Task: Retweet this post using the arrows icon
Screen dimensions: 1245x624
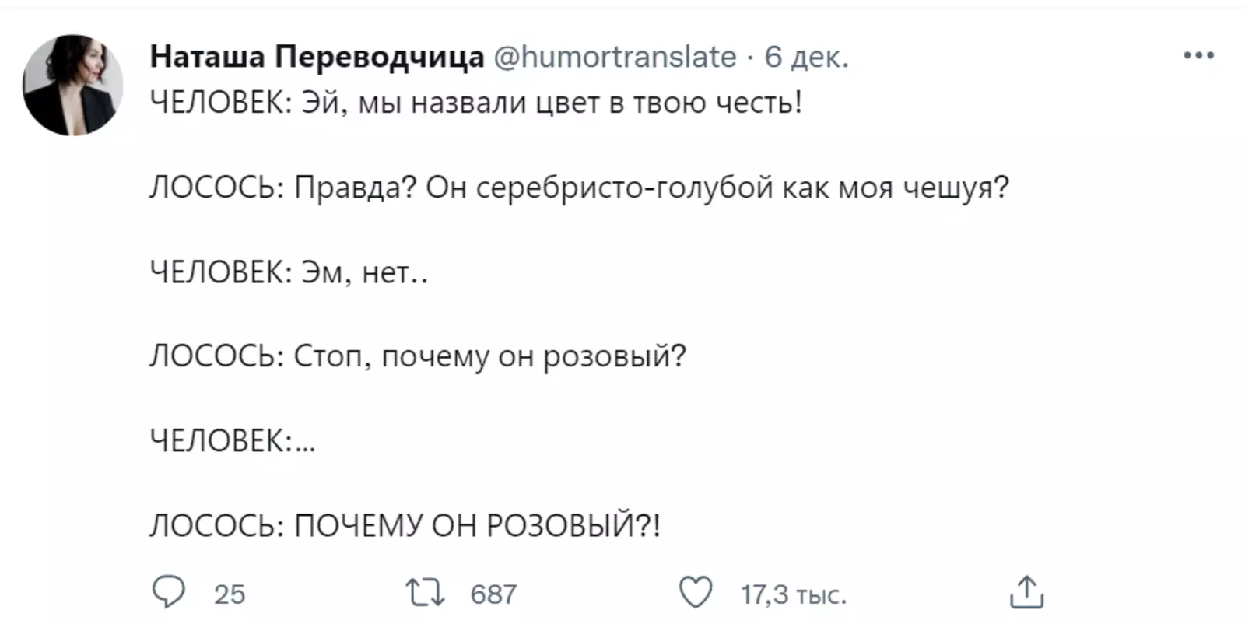Action: tap(426, 593)
